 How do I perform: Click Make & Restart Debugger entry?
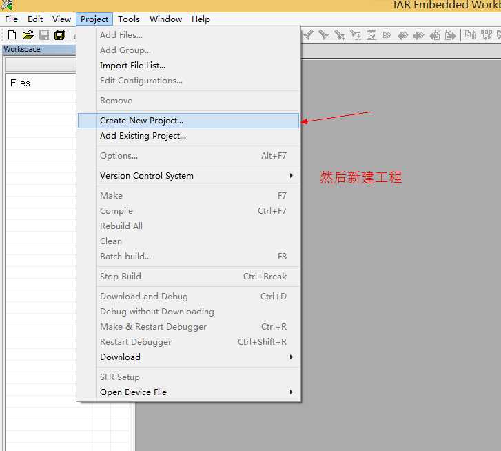[188, 327]
